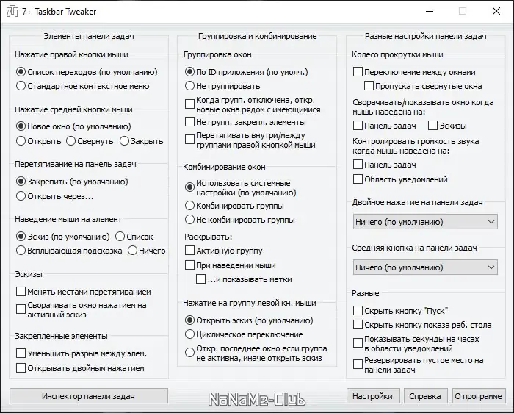The height and width of the screenshot is (413, 514).
Task: Open Инспектор панели задач button
Action: pyautogui.click(x=89, y=396)
